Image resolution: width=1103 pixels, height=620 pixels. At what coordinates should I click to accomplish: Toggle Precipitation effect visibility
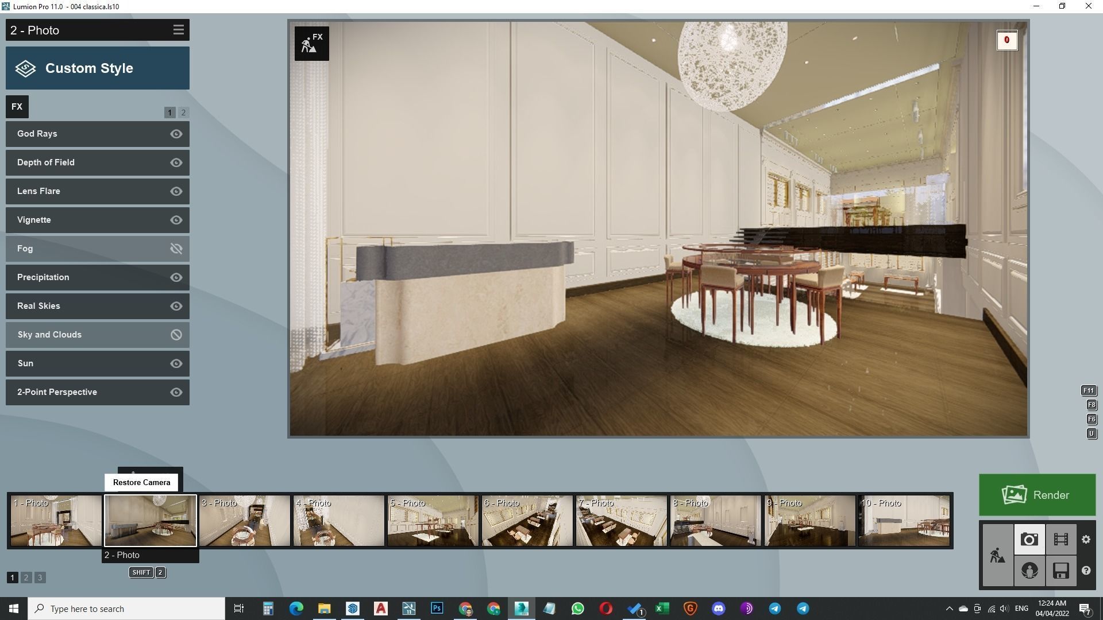point(176,277)
